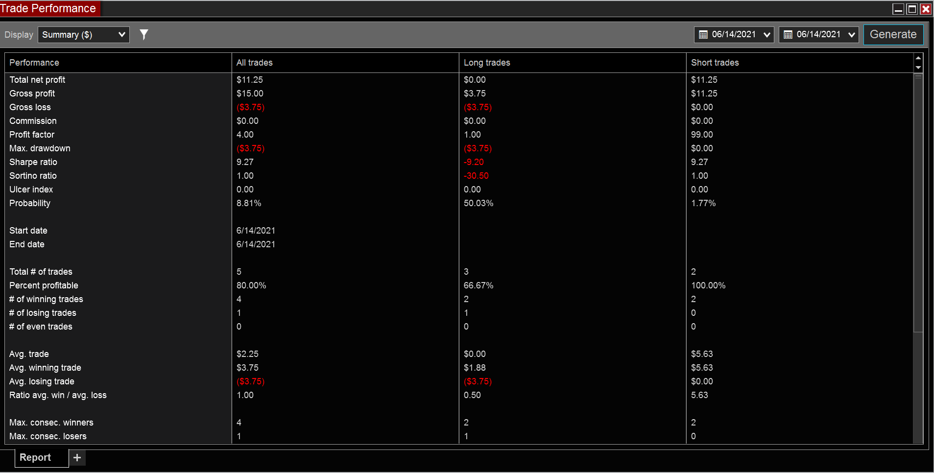Open the Display Summary ($) dropdown
The image size is (934, 473).
tap(84, 35)
